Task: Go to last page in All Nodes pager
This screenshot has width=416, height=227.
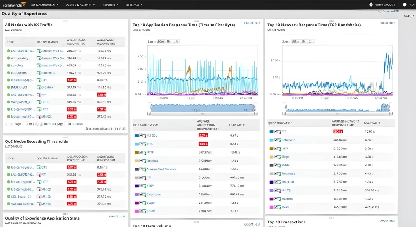Action: click(41, 124)
